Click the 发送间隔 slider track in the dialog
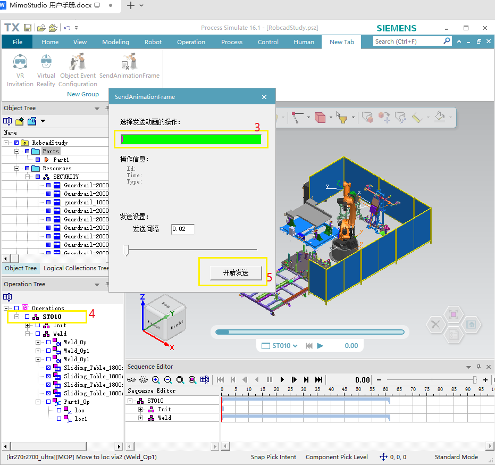 [191, 249]
